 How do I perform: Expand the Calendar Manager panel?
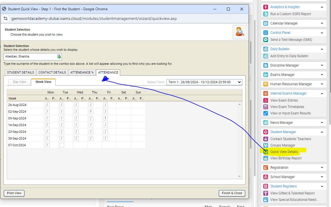(322, 23)
